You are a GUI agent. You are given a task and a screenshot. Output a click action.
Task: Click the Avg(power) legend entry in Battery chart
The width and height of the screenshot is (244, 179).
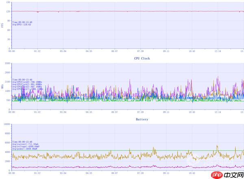point(25,149)
